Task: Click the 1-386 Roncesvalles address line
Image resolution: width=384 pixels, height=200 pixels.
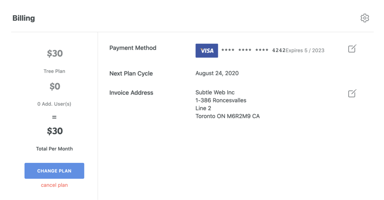Action: (221, 100)
